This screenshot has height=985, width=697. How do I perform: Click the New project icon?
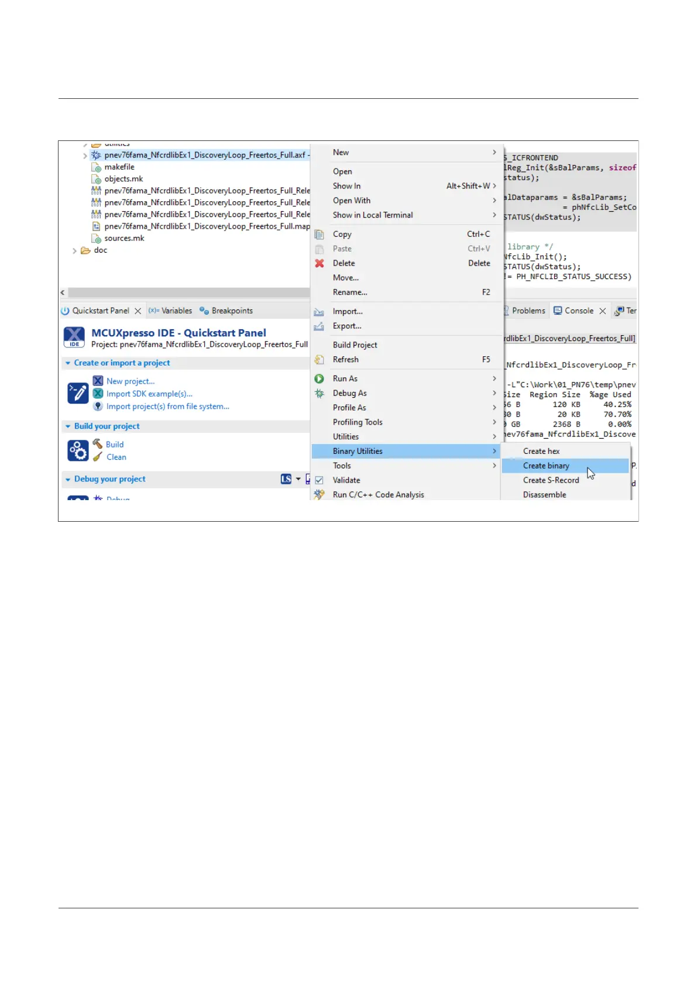98,381
